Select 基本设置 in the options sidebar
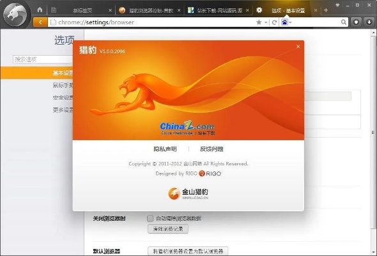 (x=36, y=73)
